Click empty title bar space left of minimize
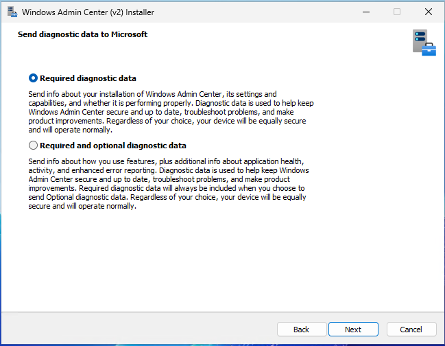The height and width of the screenshot is (346, 445). click(x=261, y=12)
